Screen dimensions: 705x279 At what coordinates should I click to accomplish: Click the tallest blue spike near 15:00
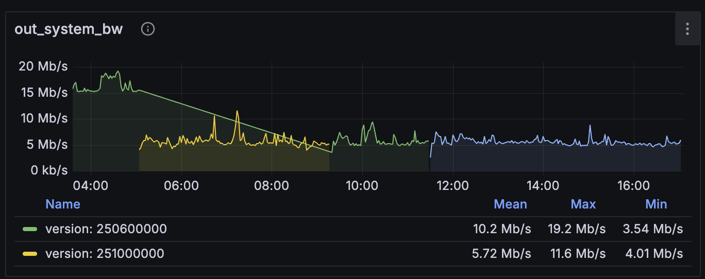coord(590,126)
